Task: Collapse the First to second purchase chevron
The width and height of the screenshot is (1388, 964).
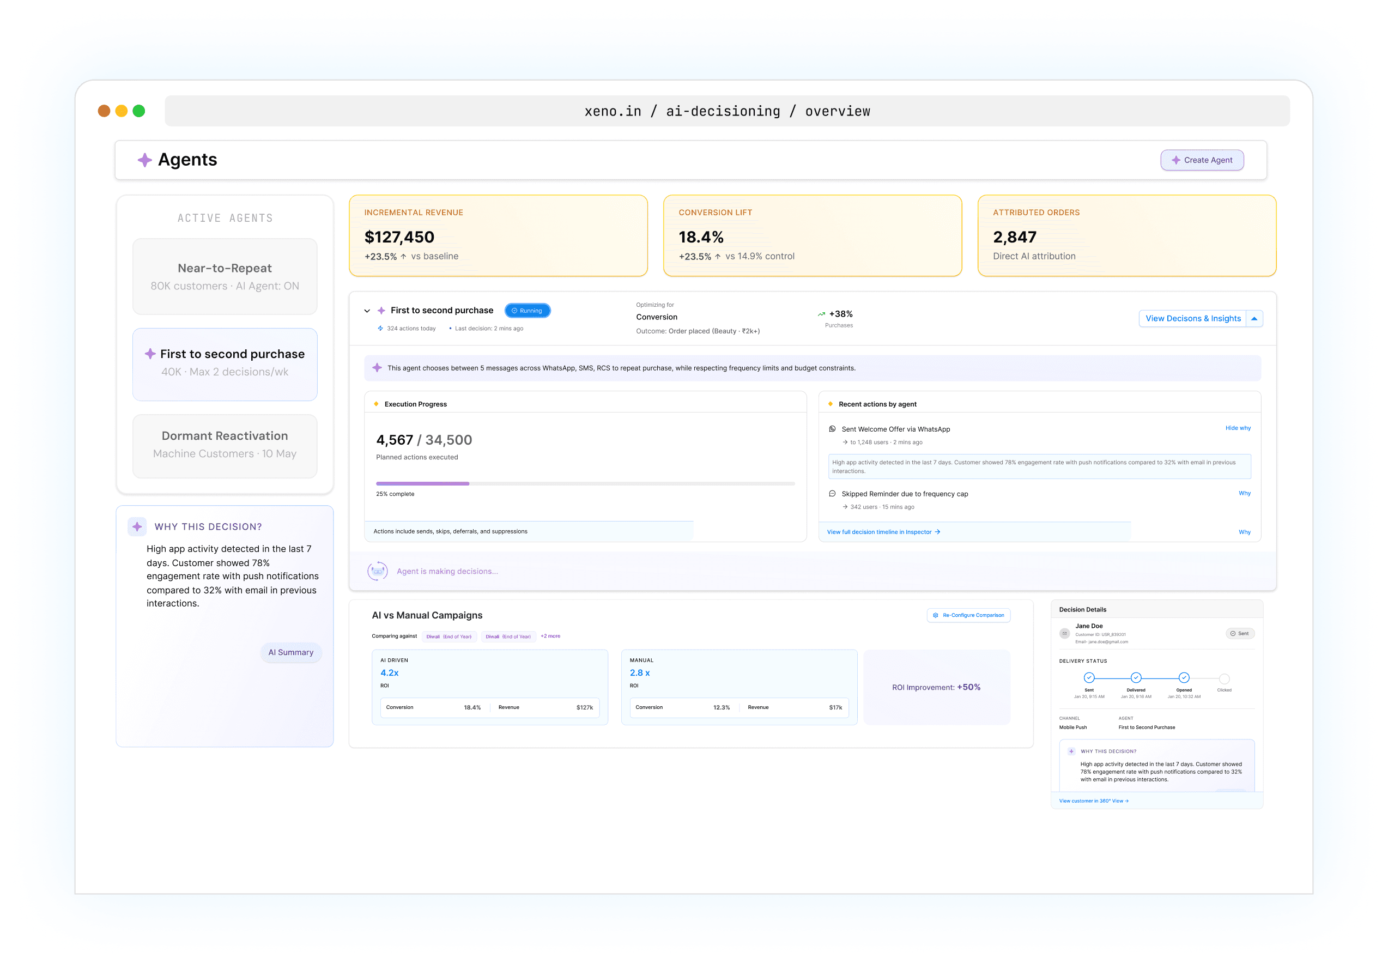Action: click(x=367, y=311)
